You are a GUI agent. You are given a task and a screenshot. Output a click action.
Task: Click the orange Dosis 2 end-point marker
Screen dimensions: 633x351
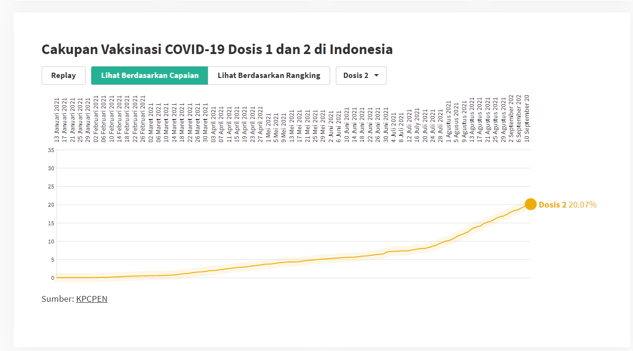point(530,204)
